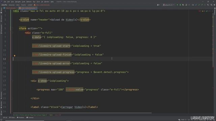Image resolution: width=216 pixels, height=121 pixels.
Task: Open the Terminal tool window tab
Action: 30,118
